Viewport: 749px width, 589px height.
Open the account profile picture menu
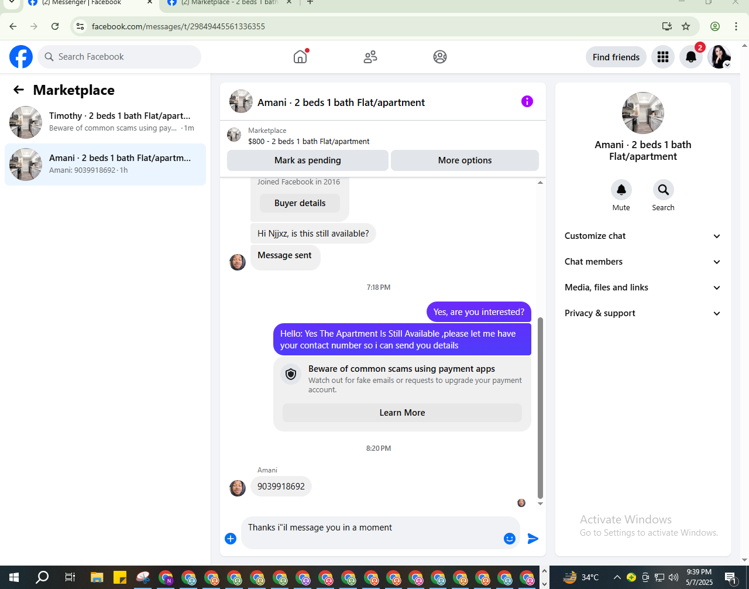point(719,57)
